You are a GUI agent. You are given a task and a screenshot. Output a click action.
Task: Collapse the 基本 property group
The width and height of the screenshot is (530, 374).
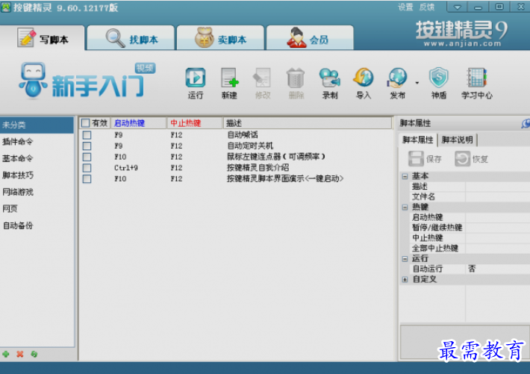[x=405, y=176]
